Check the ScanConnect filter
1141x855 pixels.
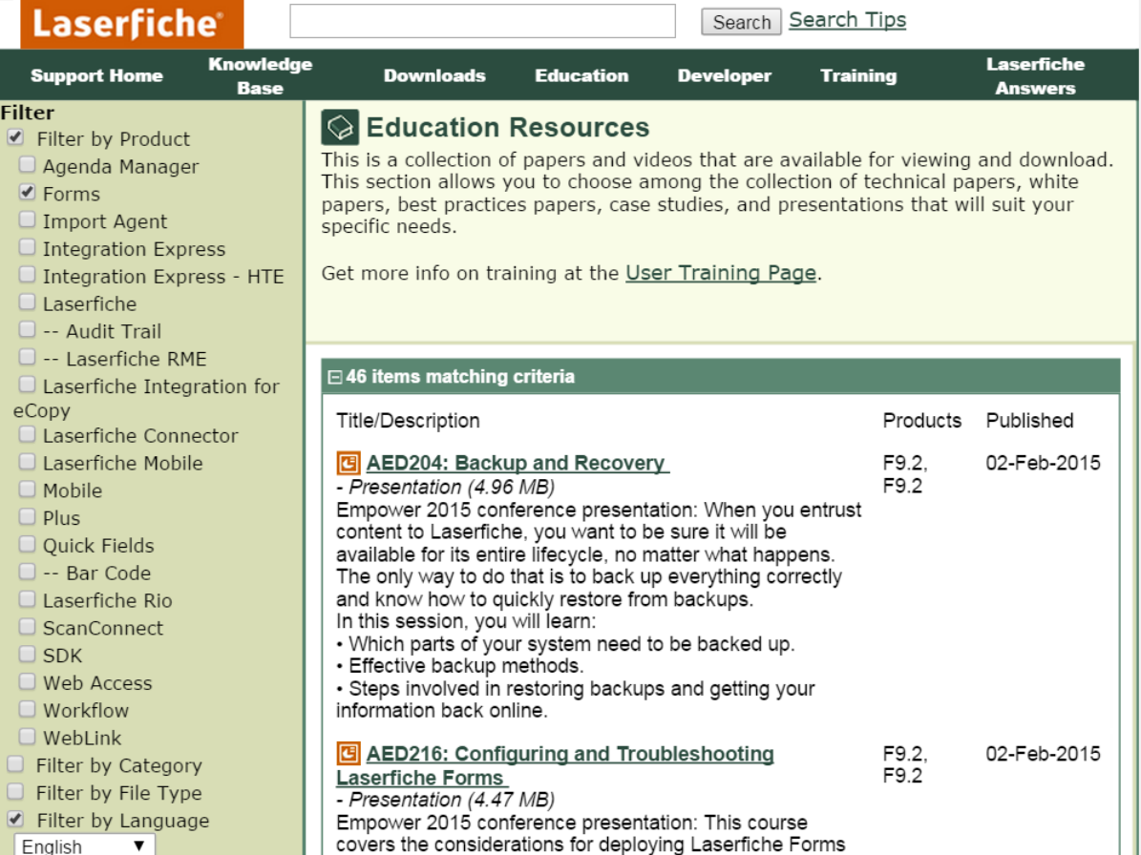click(27, 626)
